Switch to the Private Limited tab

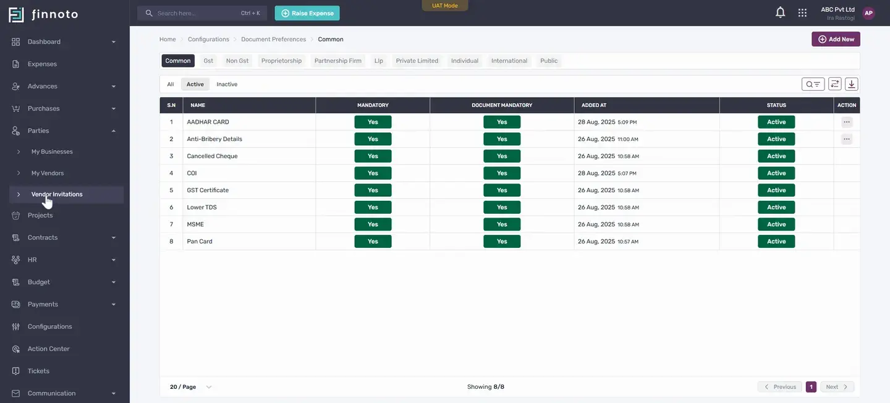417,61
